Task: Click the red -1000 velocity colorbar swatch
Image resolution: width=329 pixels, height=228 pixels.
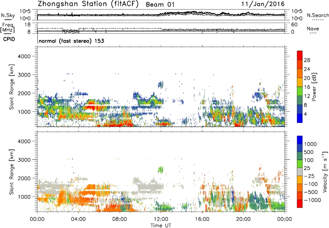Action: (300, 204)
